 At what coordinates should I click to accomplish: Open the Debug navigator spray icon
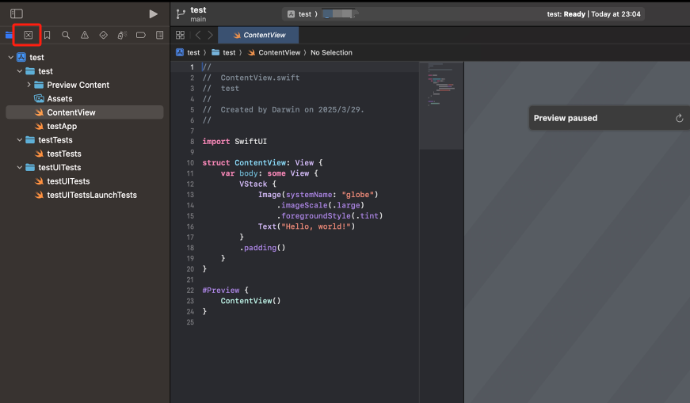coord(122,35)
